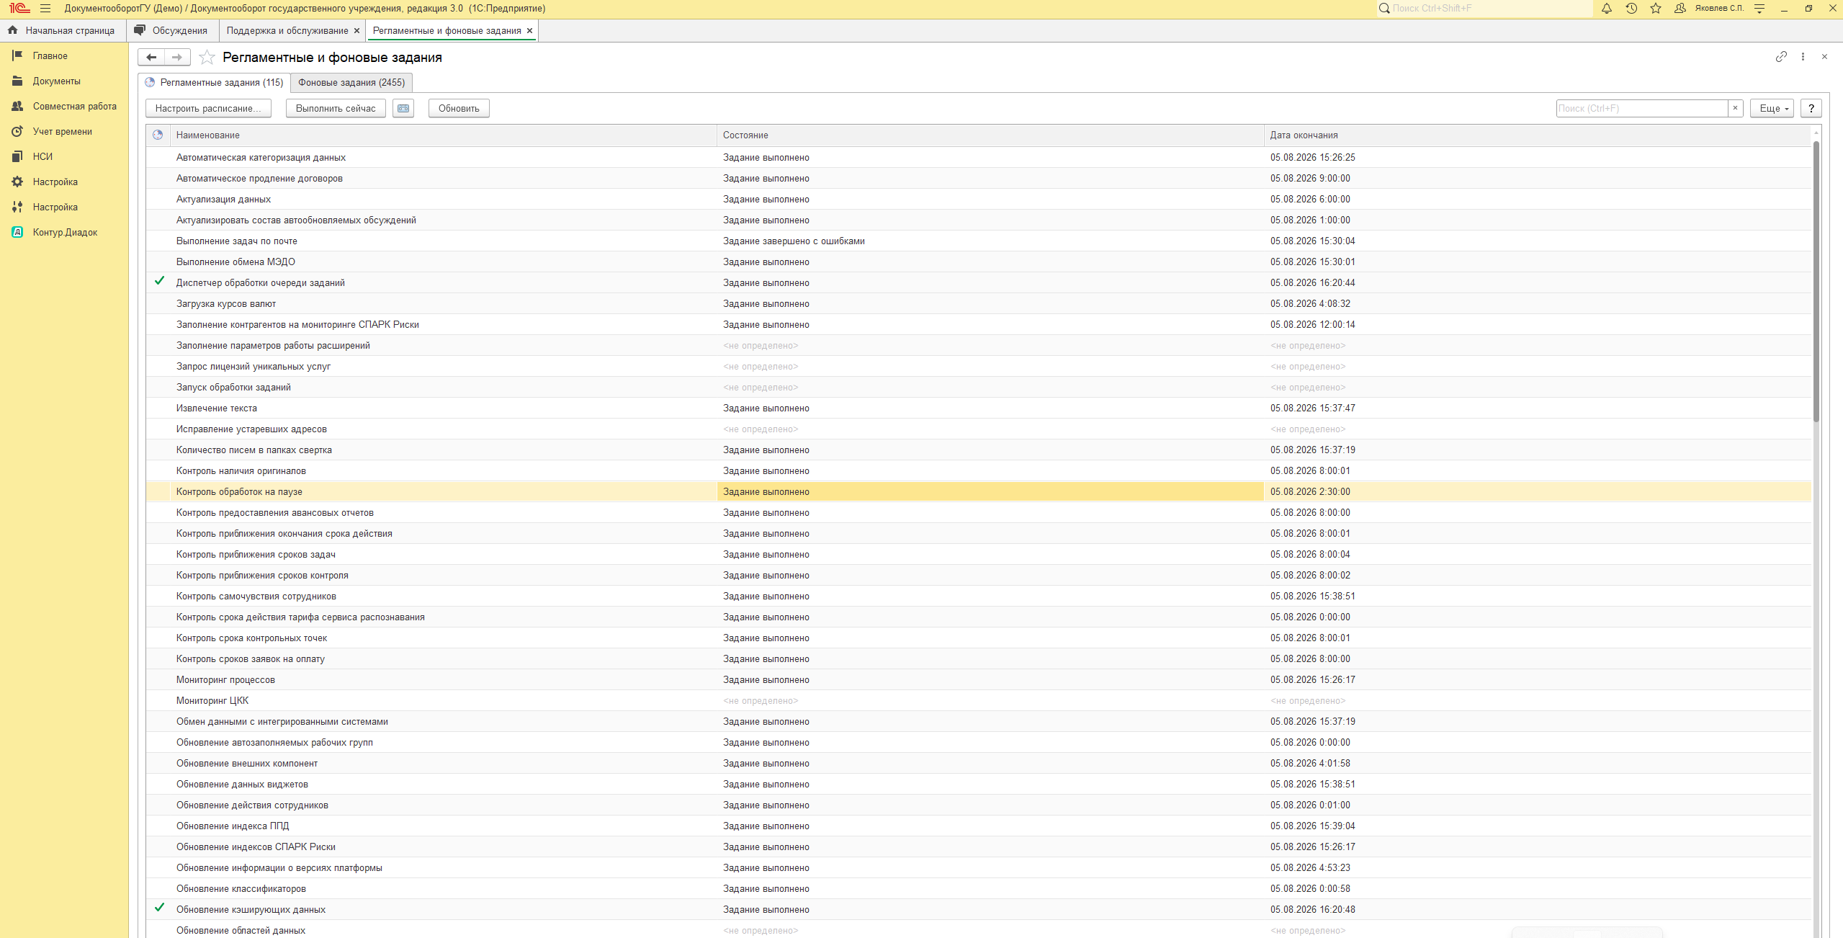Screen dimensions: 1843x938
Task: Add page to favorites with star icon
Action: (207, 57)
